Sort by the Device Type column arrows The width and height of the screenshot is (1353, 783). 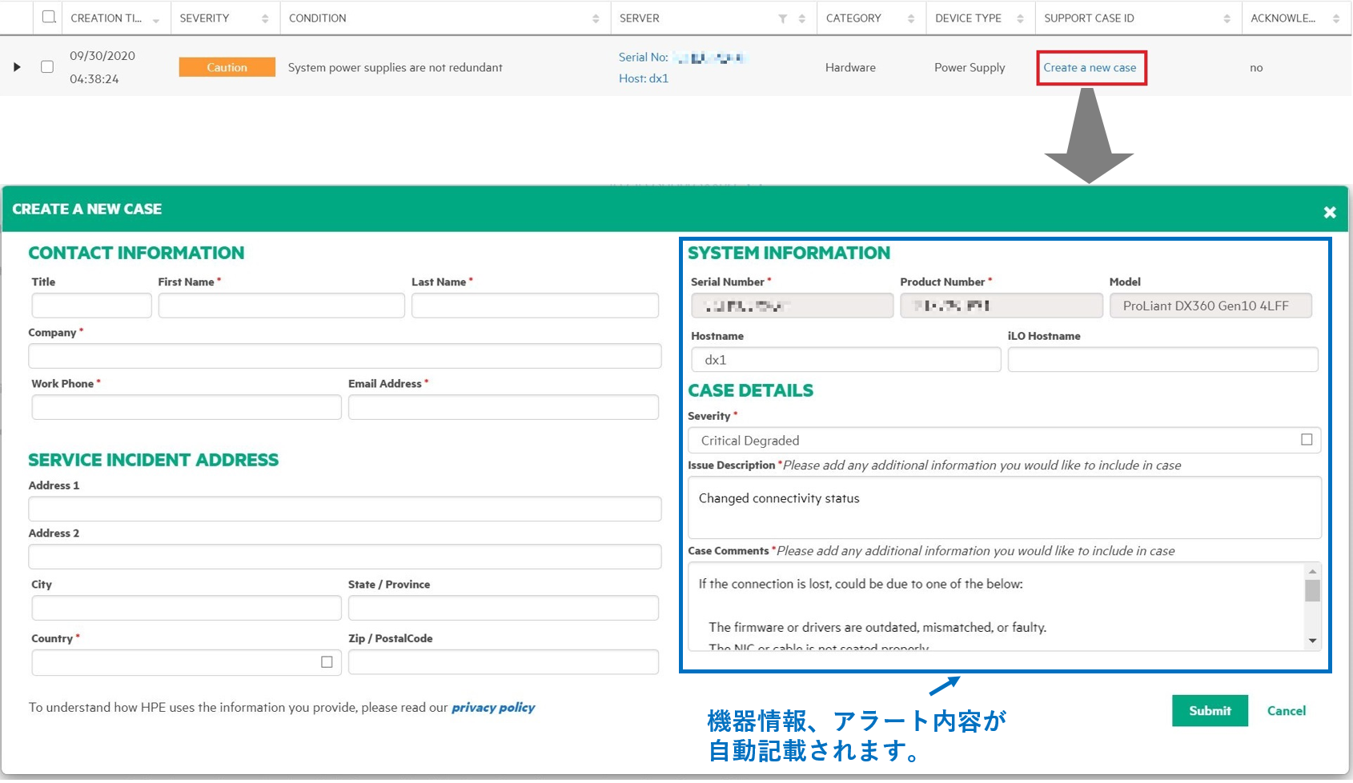[1020, 18]
